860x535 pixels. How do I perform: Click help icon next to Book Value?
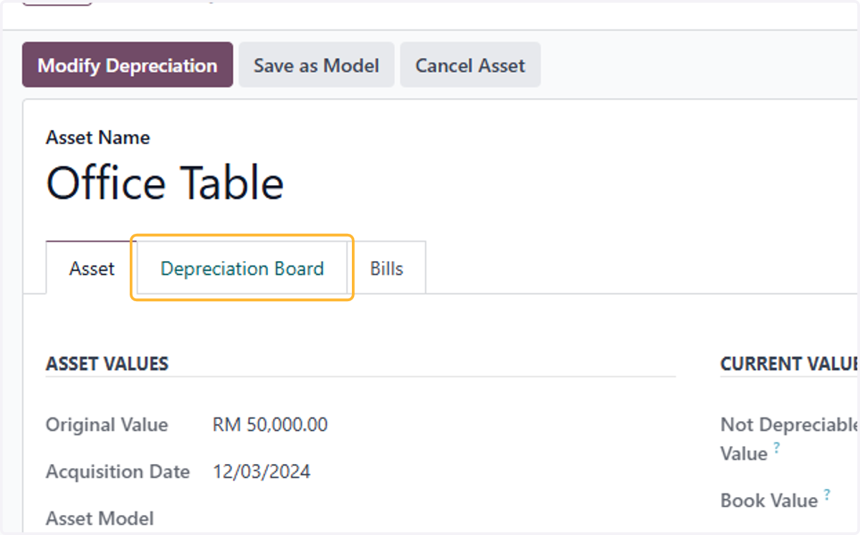[827, 494]
